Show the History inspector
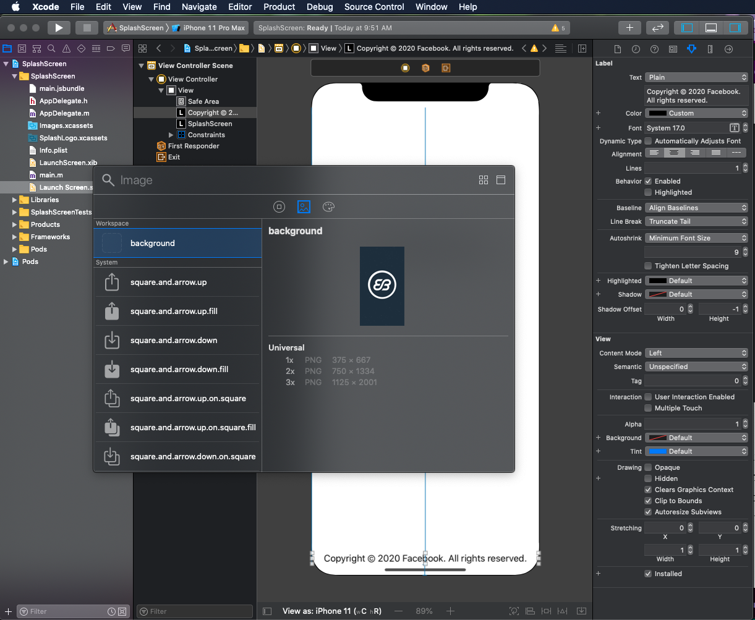The image size is (755, 620). (x=636, y=49)
